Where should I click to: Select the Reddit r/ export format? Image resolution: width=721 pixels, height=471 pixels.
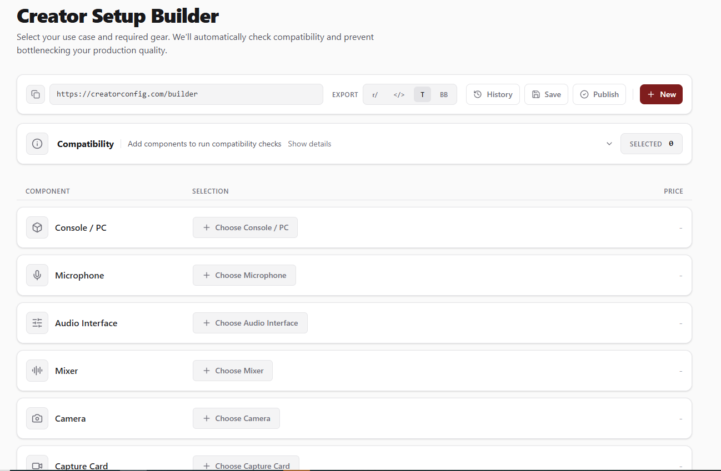click(x=375, y=94)
